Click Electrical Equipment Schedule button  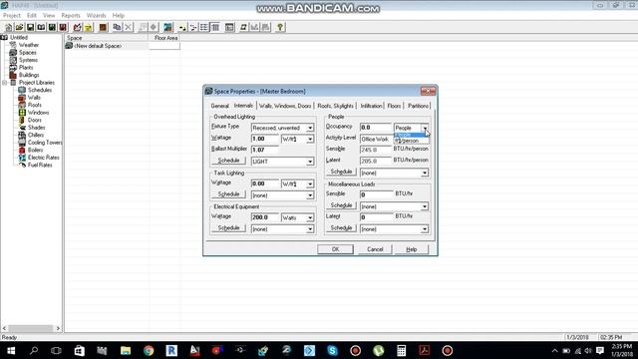click(228, 228)
